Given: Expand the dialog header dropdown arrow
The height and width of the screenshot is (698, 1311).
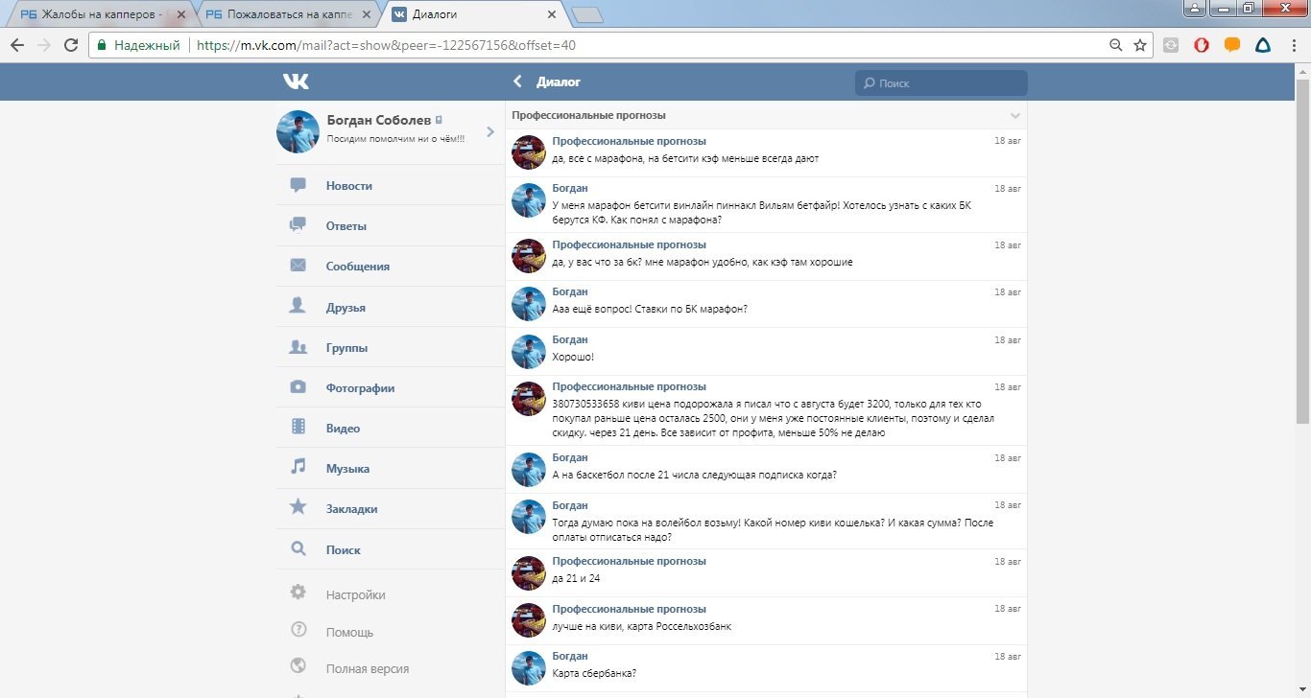Looking at the screenshot, I should [x=1015, y=116].
